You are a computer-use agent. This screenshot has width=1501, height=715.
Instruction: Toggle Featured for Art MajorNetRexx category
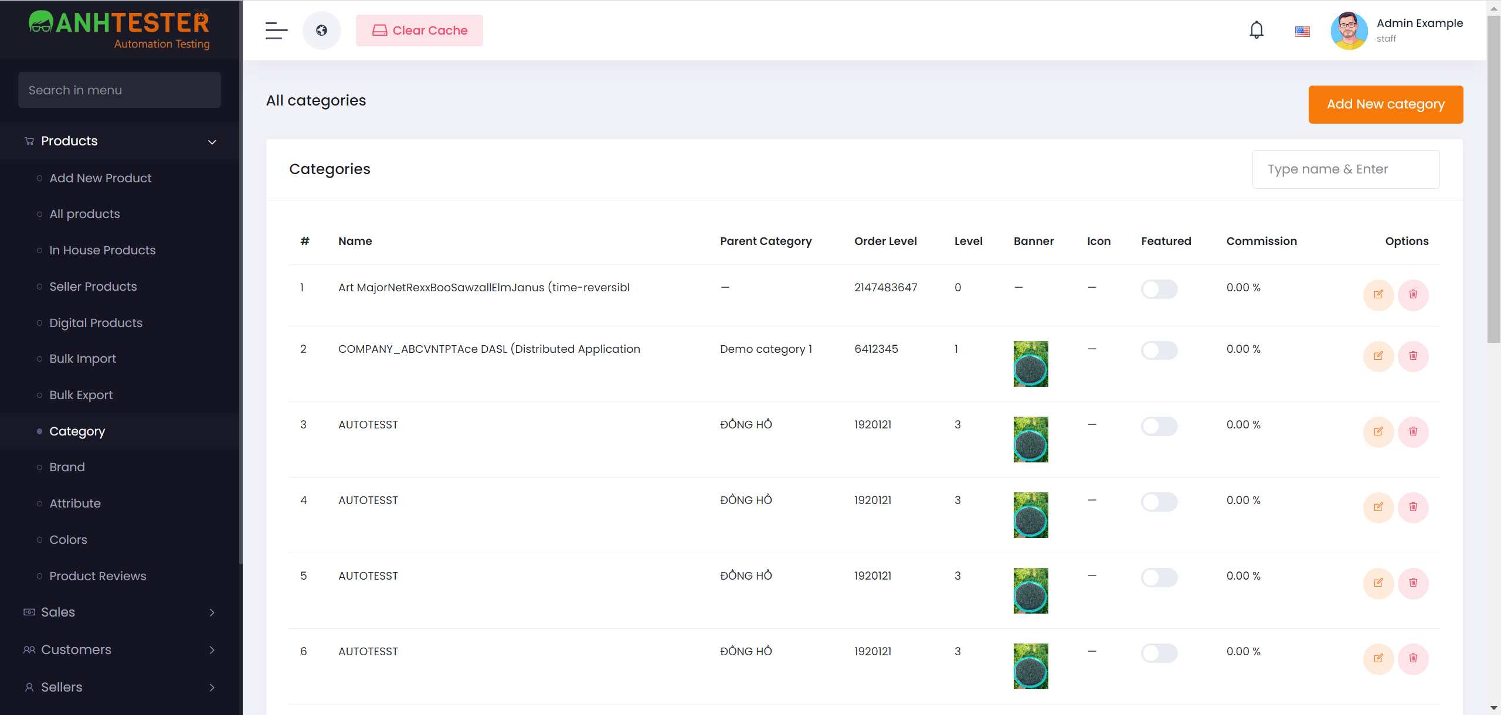coord(1159,289)
